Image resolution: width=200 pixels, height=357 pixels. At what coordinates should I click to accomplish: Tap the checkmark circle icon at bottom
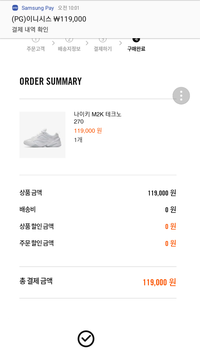click(86, 339)
